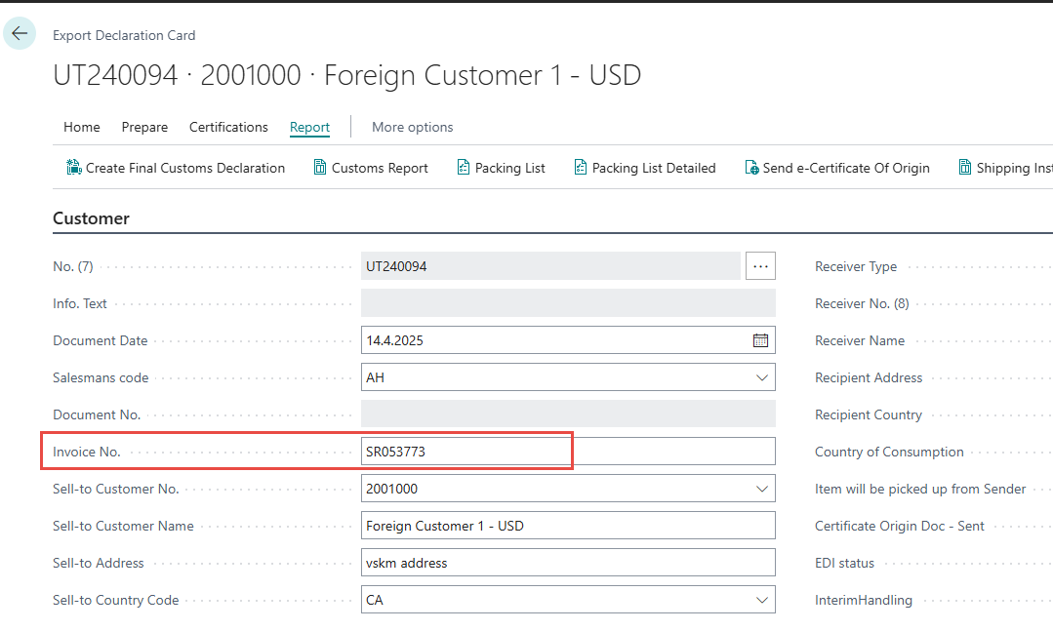
Task: Open the Document Date calendar picker
Action: 760,340
